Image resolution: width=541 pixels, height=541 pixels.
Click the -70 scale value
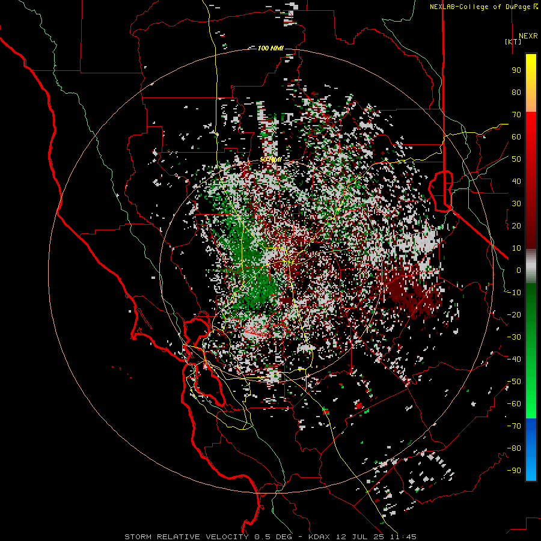515,426
